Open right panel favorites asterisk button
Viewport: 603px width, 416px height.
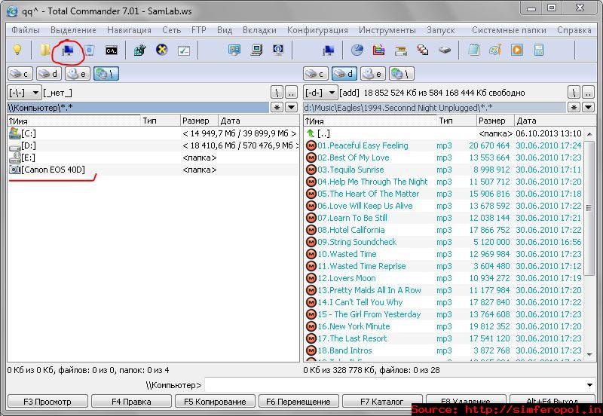point(574,108)
